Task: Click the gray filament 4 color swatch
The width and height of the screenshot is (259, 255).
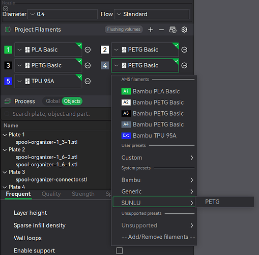Action: (x=105, y=65)
